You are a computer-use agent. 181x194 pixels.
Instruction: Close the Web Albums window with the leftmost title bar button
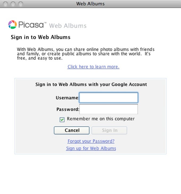point(5,4)
